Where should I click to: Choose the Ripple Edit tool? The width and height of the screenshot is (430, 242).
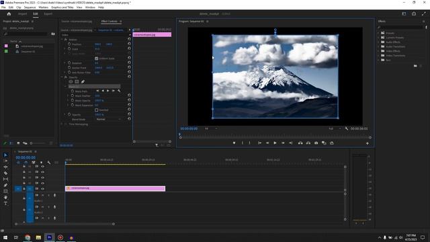point(5,167)
